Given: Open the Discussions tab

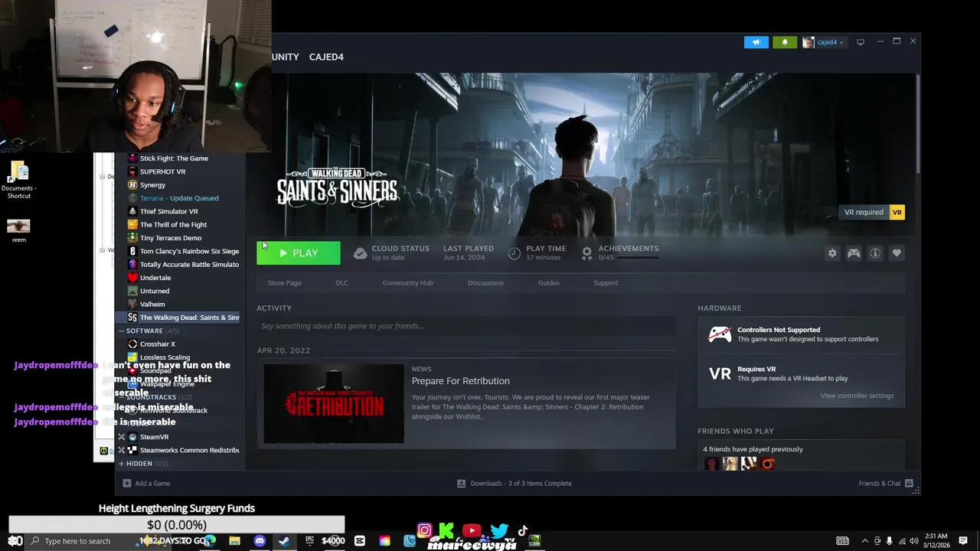Looking at the screenshot, I should (485, 283).
